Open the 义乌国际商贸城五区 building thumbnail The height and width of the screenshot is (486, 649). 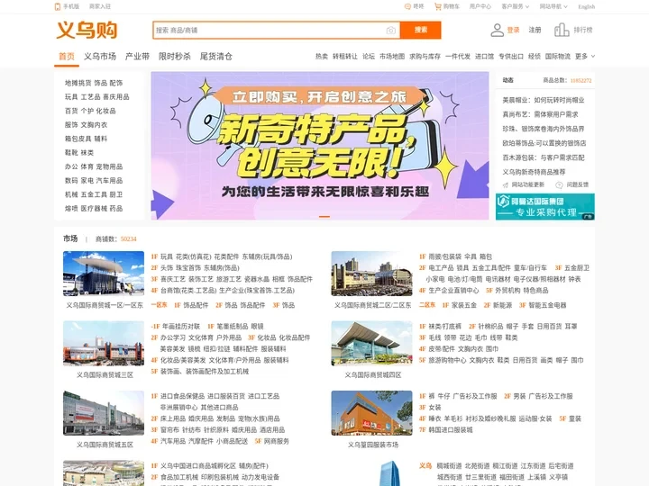(x=104, y=413)
